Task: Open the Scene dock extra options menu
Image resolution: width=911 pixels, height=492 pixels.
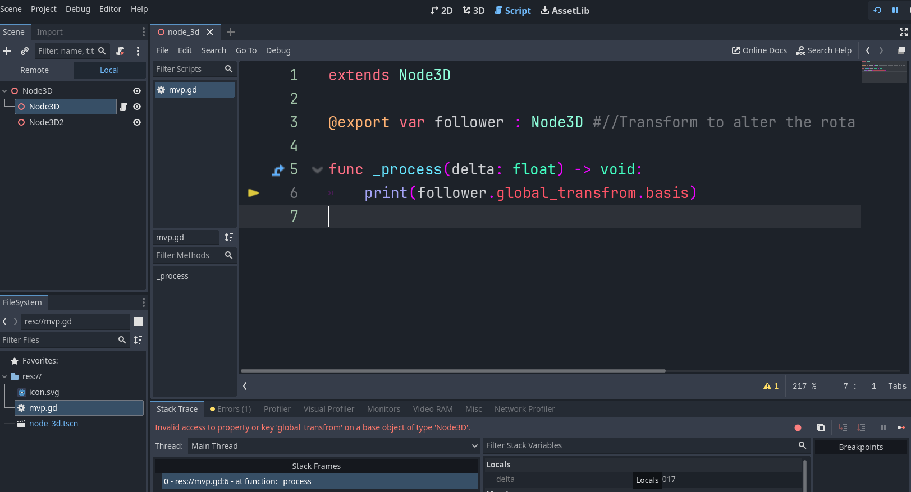Action: [x=138, y=51]
